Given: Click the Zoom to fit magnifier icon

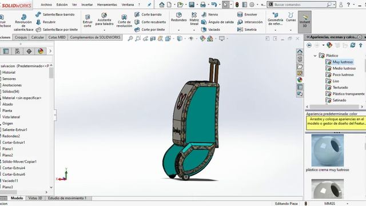Looking at the screenshot, I should click(130, 38).
